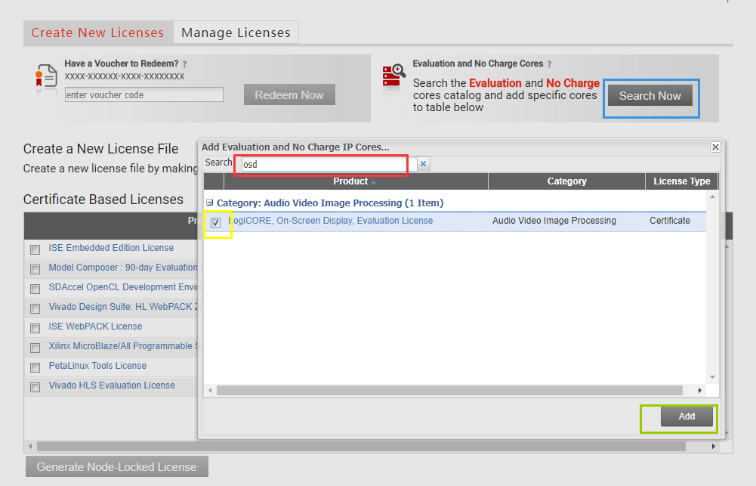Check ISE Embedded Edition License box
This screenshot has width=756, height=486.
point(35,249)
